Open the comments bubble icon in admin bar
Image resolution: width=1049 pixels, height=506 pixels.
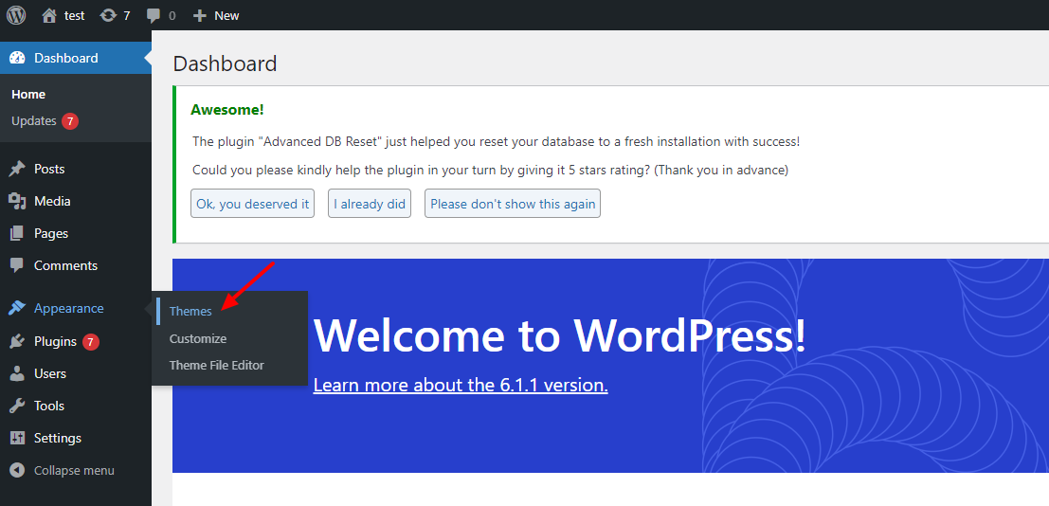pos(154,15)
